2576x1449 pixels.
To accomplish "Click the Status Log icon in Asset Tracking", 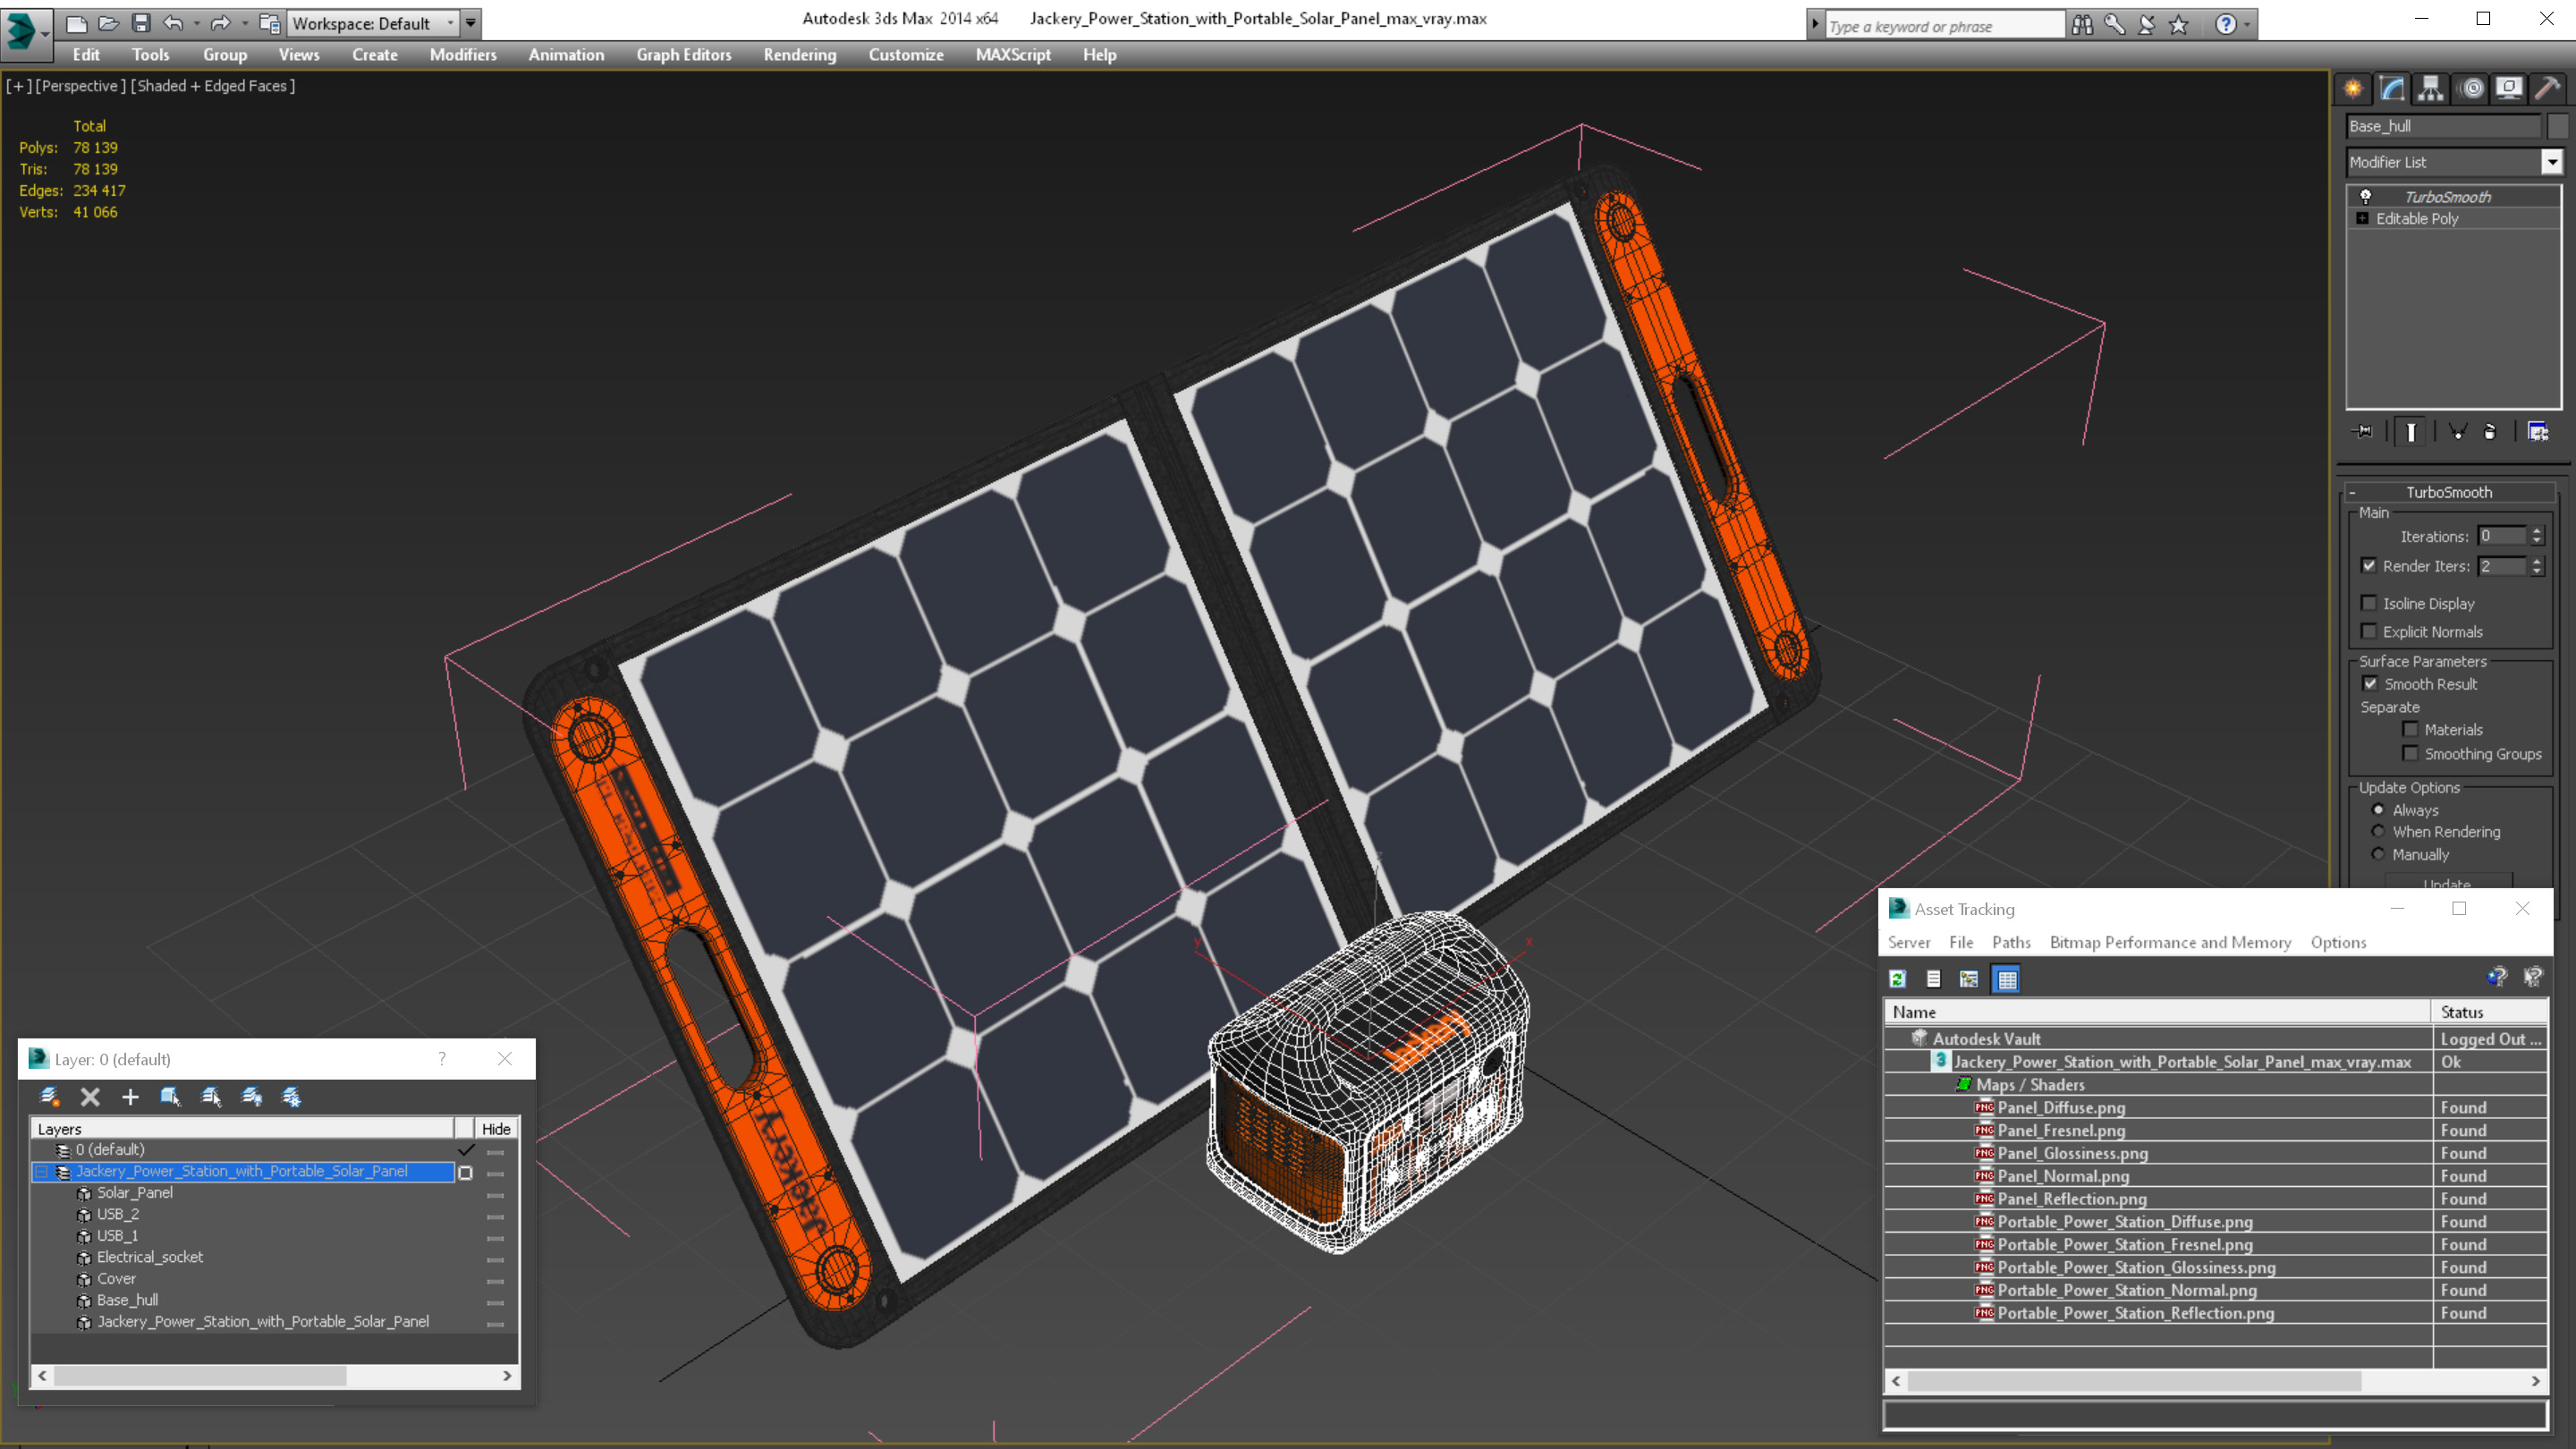I will pyautogui.click(x=1933, y=979).
